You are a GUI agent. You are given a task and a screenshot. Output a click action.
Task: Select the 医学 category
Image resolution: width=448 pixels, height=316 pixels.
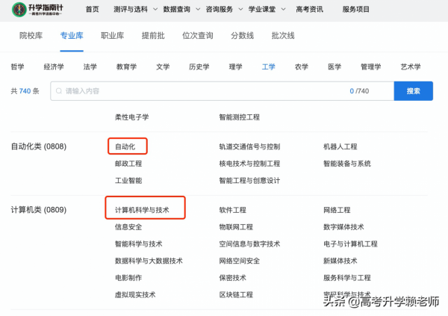(335, 67)
